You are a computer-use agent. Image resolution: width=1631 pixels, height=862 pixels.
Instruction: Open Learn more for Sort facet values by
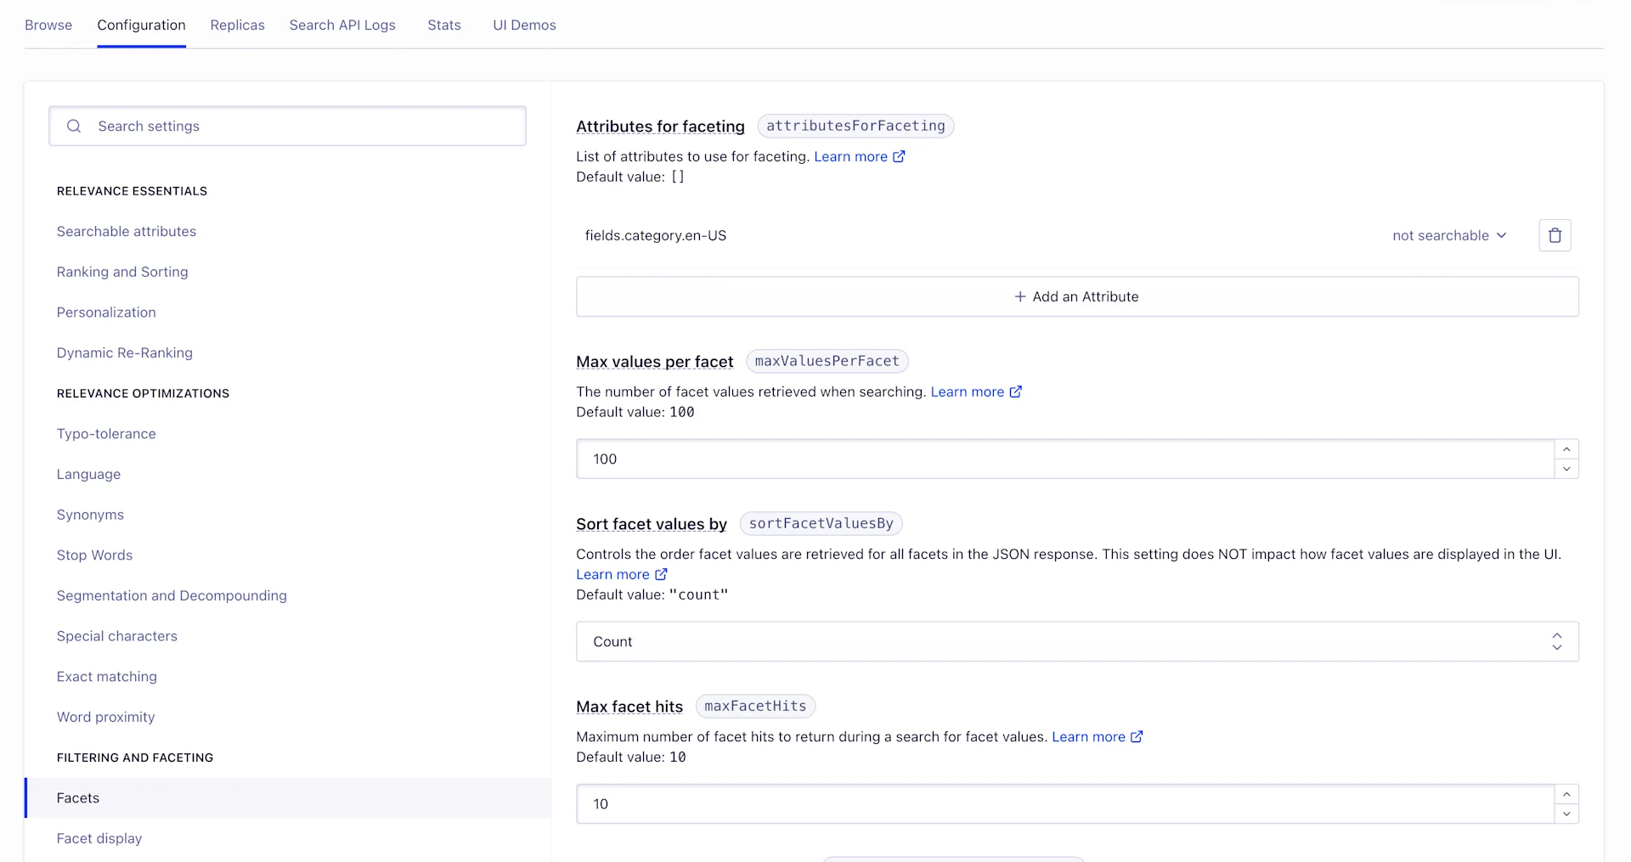click(x=612, y=574)
